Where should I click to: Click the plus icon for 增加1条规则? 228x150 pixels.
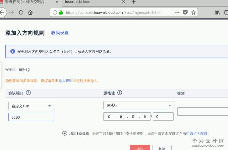pyautogui.click(x=64, y=133)
